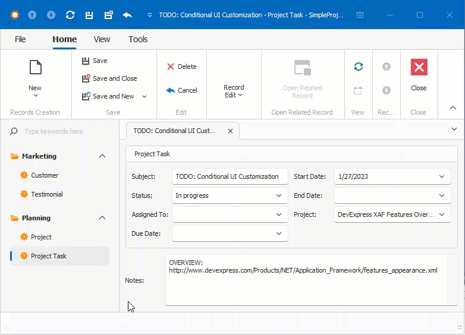Viewport: 465px width, 335px height.
Task: Open the End Date calendar dropdown
Action: point(442,195)
